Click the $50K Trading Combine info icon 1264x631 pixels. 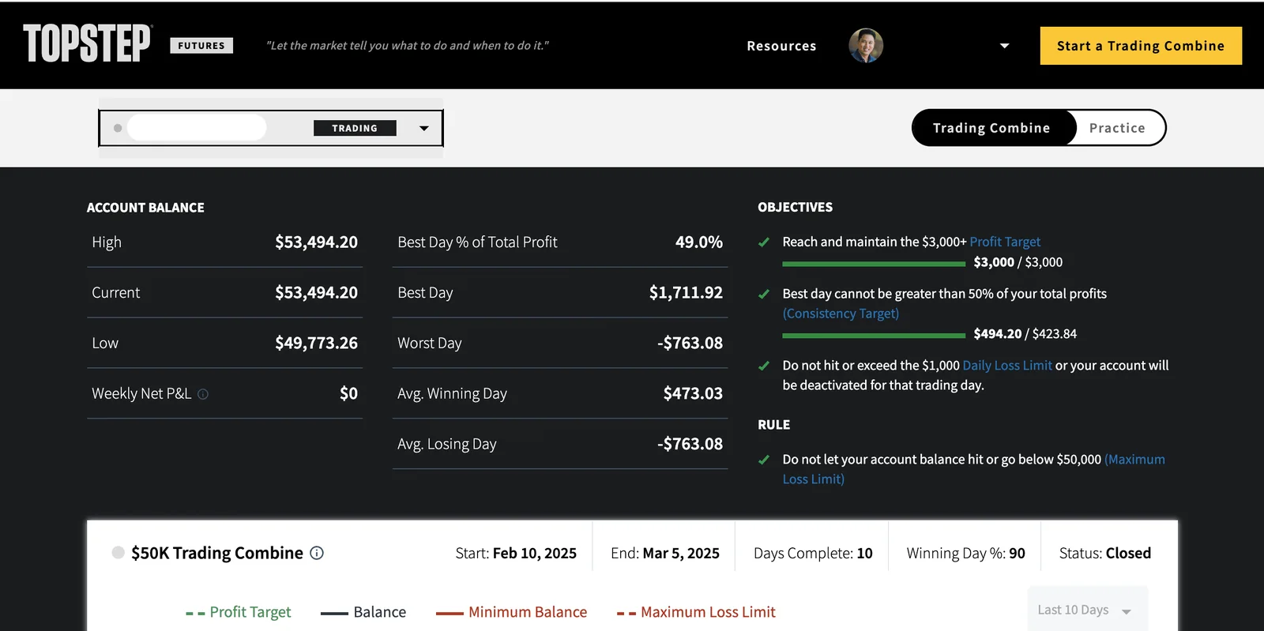(317, 553)
